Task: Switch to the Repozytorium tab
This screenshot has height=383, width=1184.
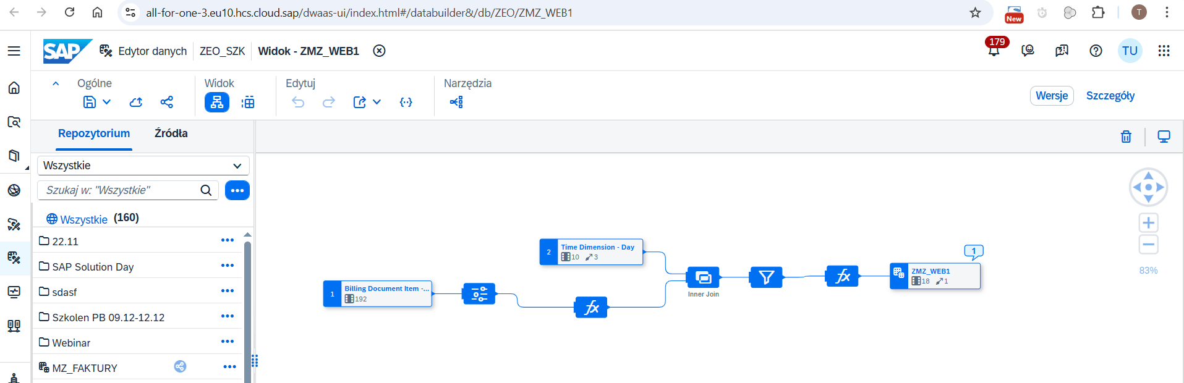Action: pyautogui.click(x=94, y=133)
